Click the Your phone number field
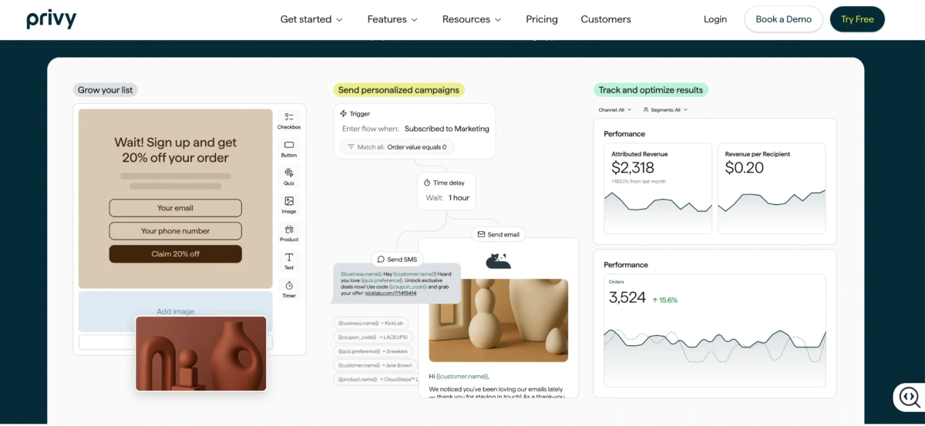This screenshot has height=426, width=925. pos(175,231)
